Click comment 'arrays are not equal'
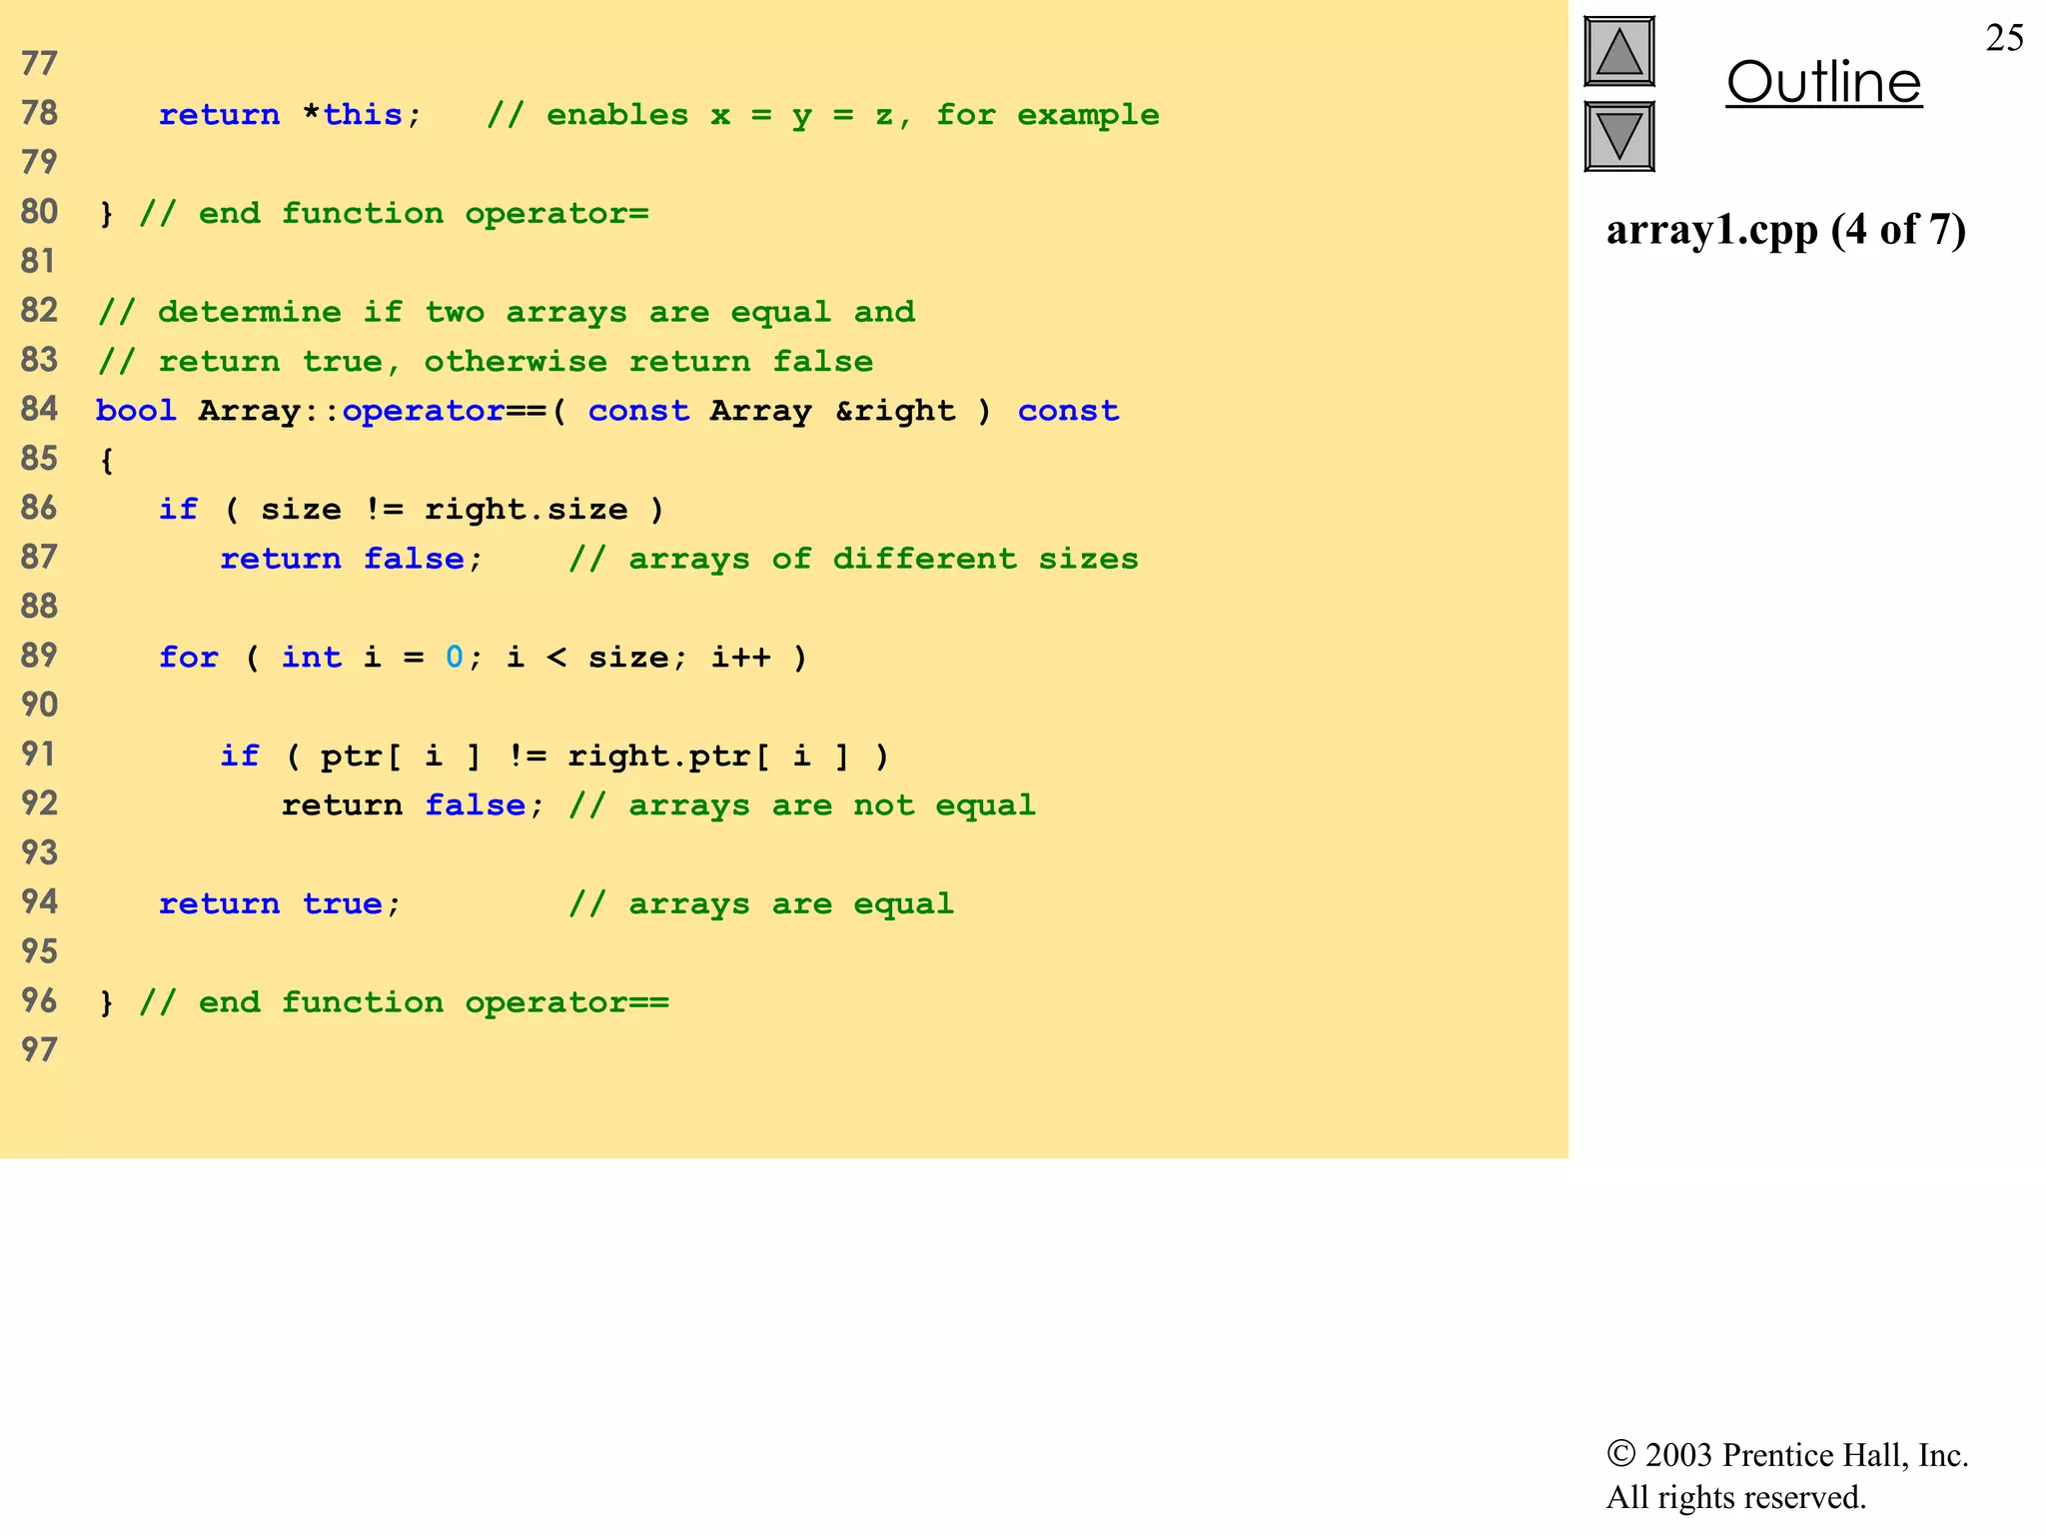 tap(802, 805)
